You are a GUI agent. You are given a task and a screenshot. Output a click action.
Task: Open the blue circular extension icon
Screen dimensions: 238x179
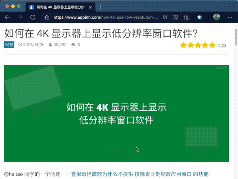coord(200,17)
